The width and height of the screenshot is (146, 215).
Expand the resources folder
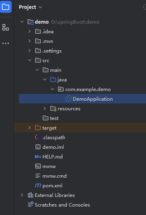(x=44, y=108)
